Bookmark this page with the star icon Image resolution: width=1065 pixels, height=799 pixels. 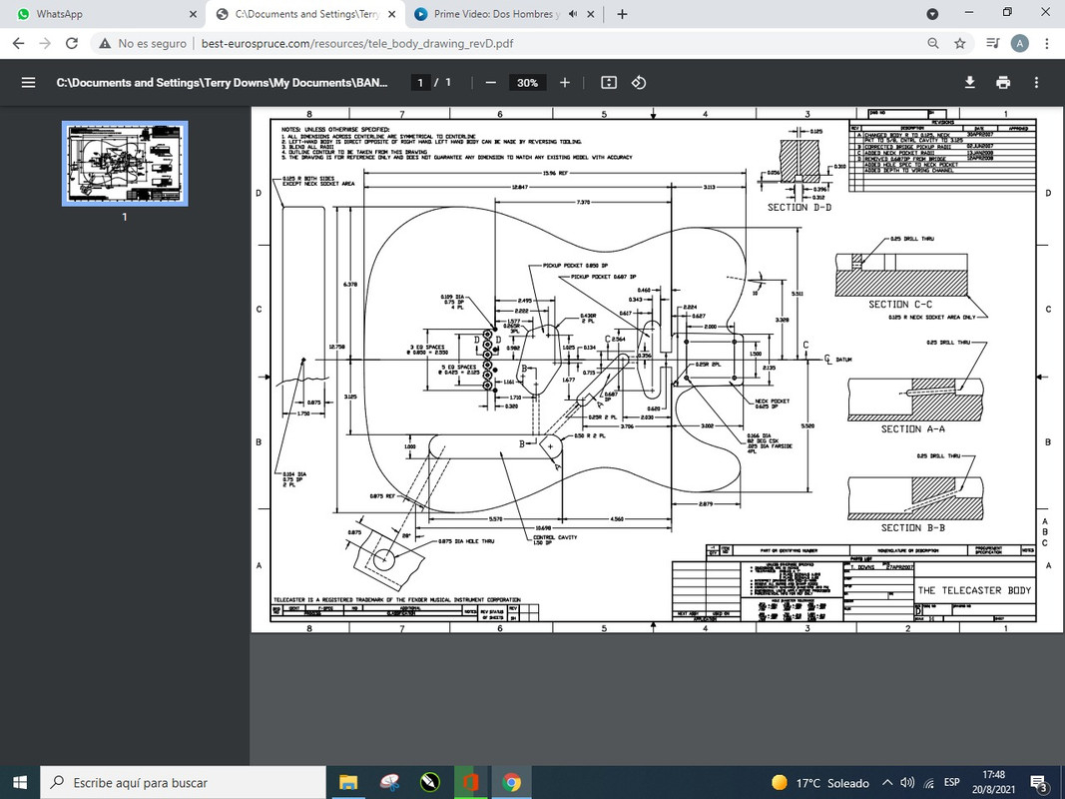tap(959, 43)
